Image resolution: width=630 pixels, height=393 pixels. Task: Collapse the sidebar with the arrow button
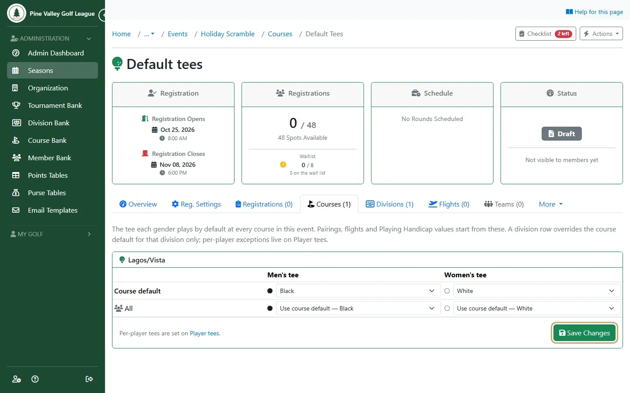pos(102,15)
